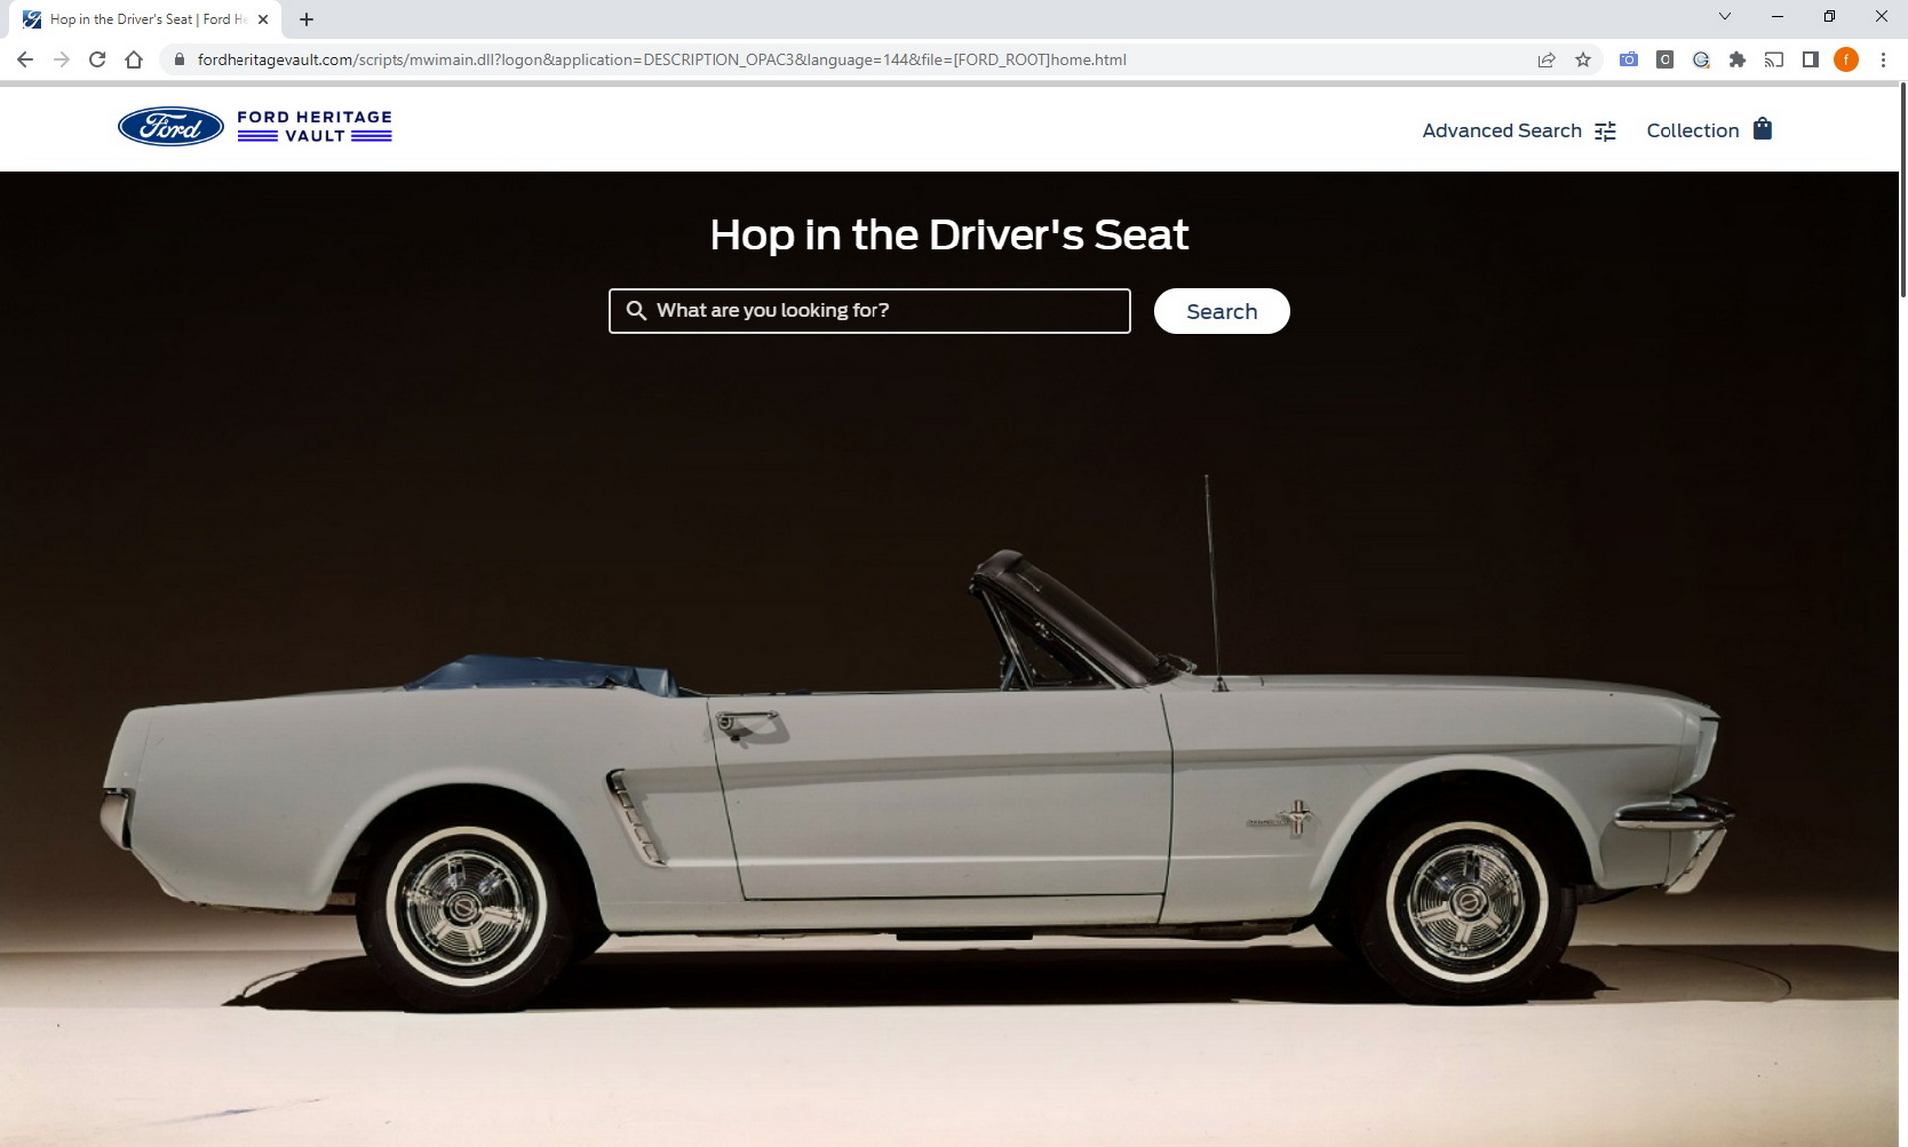The height and width of the screenshot is (1147, 1908).
Task: Click the Ford logo in the page header
Action: pyautogui.click(x=170, y=126)
